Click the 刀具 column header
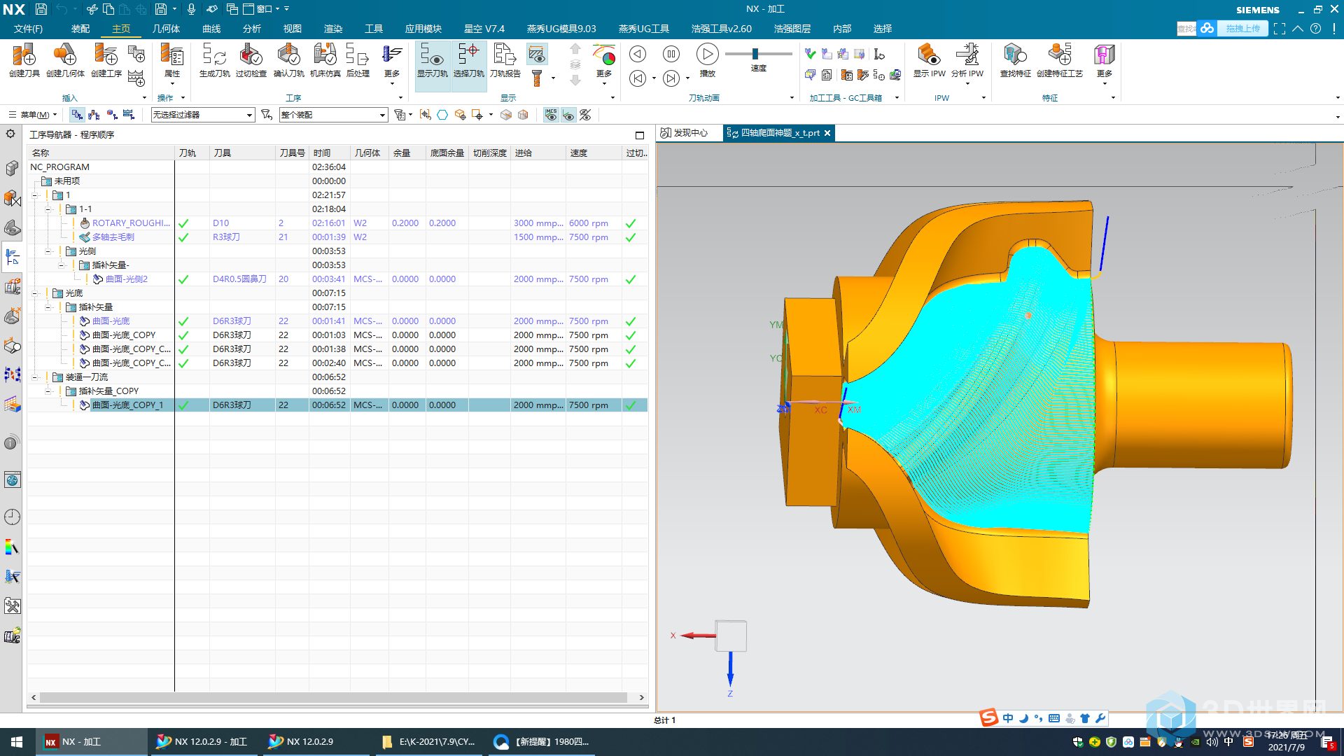The width and height of the screenshot is (1344, 756). click(x=242, y=153)
